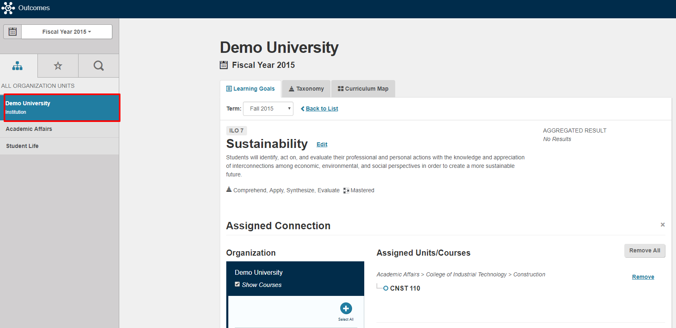
Task: Expand the Term Fall 2015 dropdown
Action: pos(268,109)
